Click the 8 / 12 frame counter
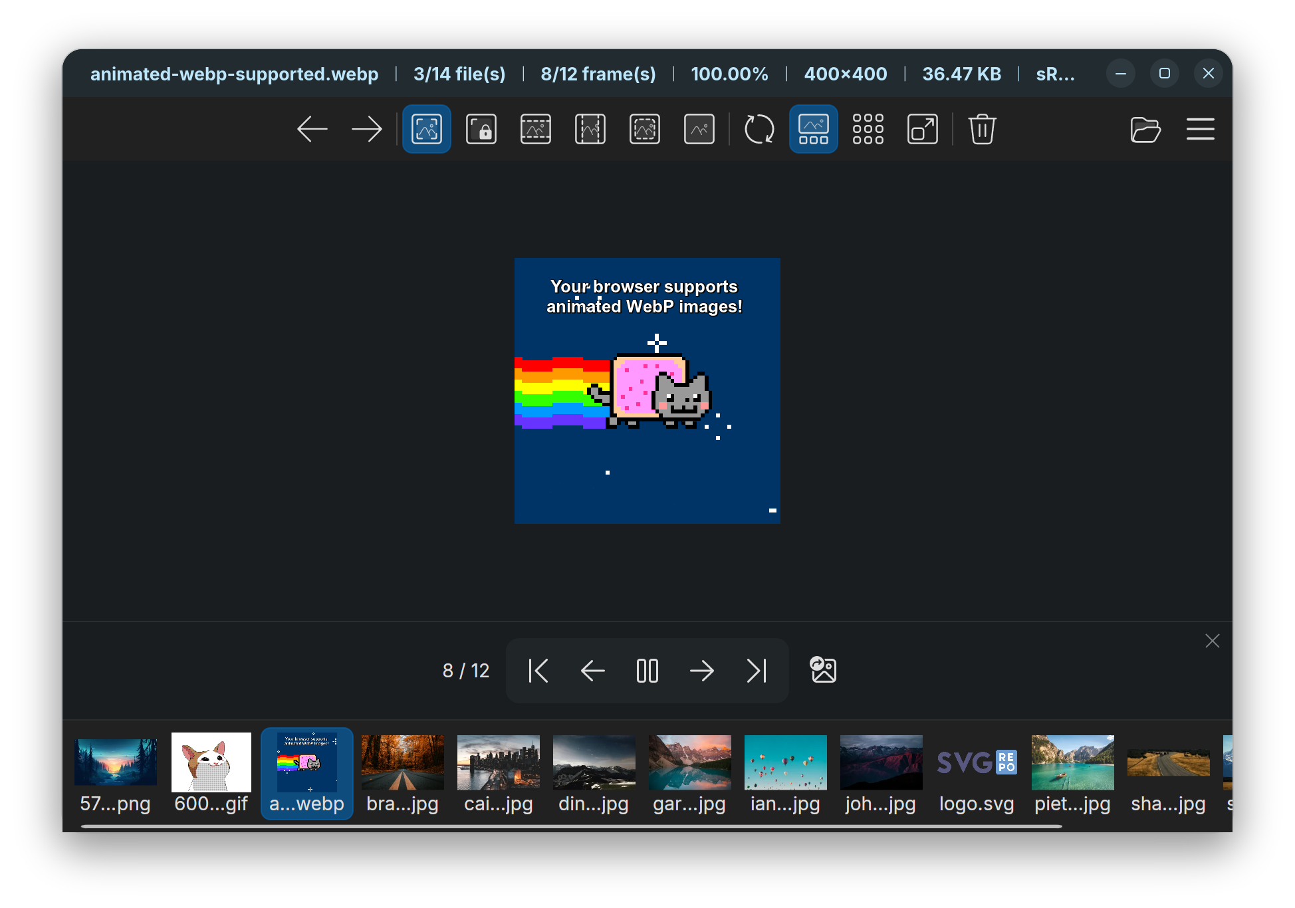 point(466,671)
